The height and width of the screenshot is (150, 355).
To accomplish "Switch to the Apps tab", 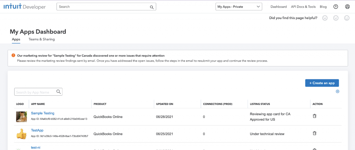I will pos(16,39).
